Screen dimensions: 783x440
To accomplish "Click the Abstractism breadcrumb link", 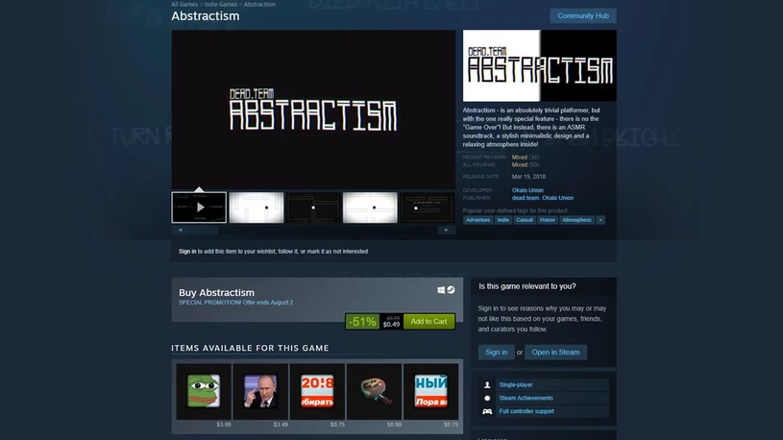I will coord(259,4).
